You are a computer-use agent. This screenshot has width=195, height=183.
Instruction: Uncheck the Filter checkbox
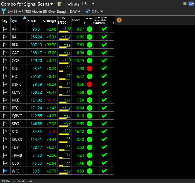[69, 4]
